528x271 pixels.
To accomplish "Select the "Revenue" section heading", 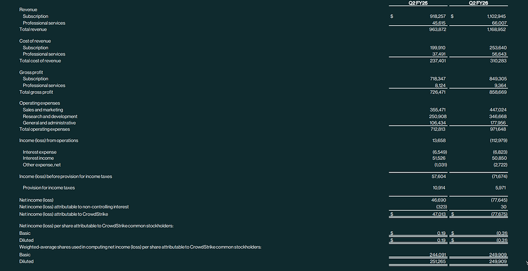I will (28, 10).
